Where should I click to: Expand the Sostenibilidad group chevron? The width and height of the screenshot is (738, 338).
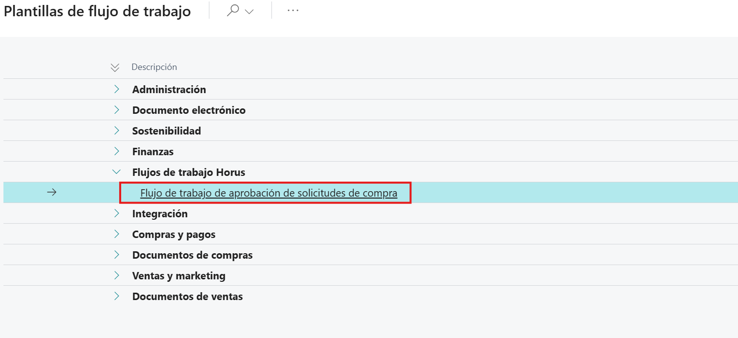(x=117, y=131)
